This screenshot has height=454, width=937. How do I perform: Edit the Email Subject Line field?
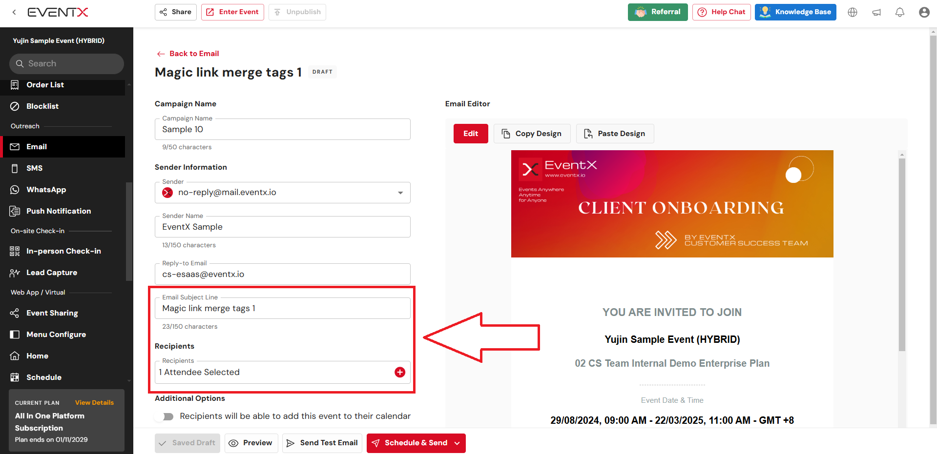click(283, 308)
